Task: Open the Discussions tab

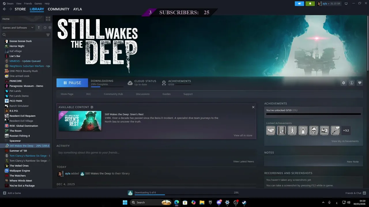Action: [143, 94]
